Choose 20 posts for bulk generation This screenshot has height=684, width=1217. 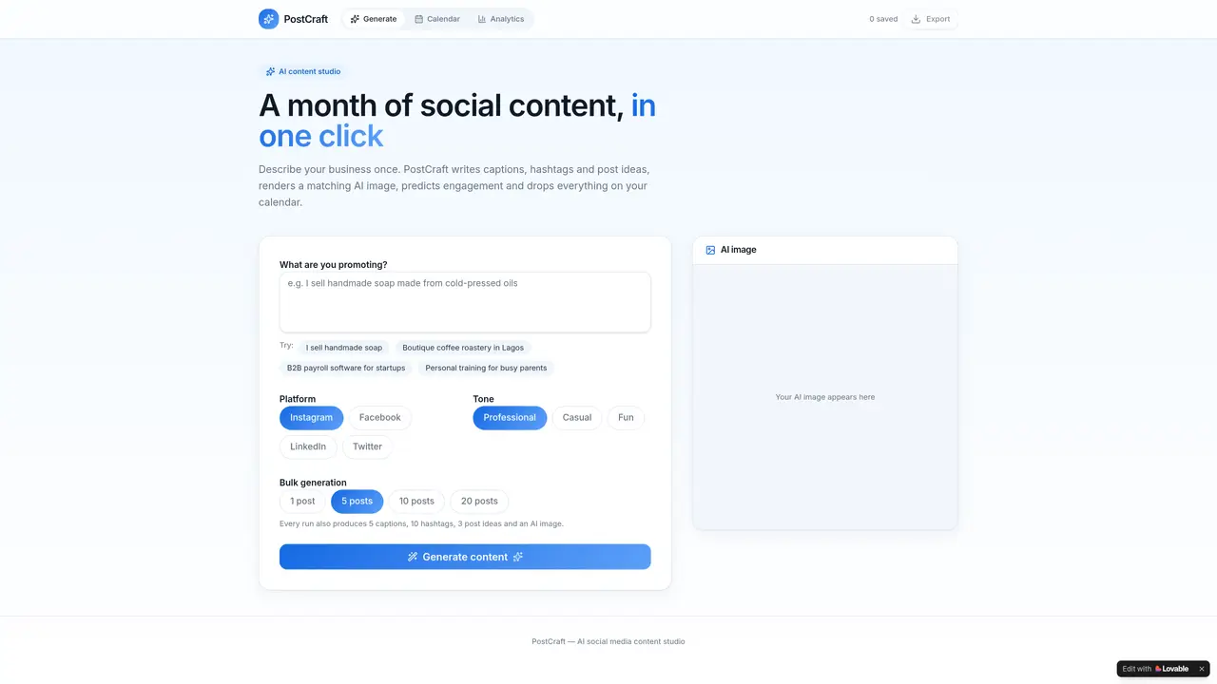(x=479, y=502)
